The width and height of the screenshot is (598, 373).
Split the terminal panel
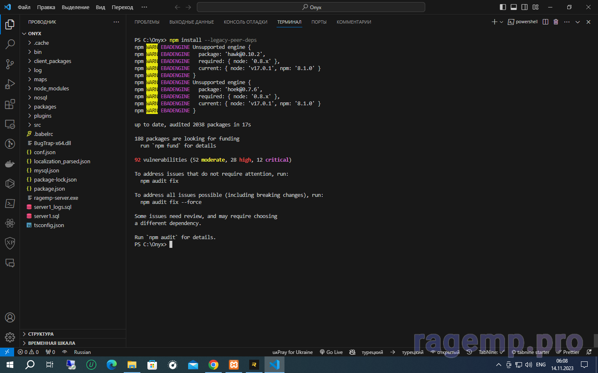[x=545, y=22]
